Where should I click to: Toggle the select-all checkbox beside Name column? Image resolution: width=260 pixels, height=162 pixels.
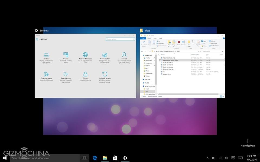[x=159, y=55]
